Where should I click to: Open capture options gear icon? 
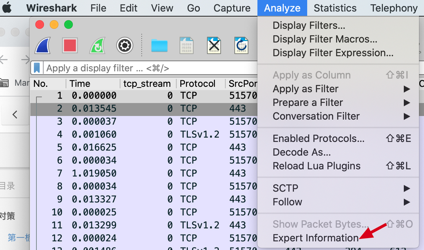(125, 46)
